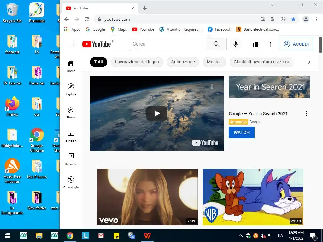Go back with Chrome back arrow
Viewport: 323px width, 242px height.
click(67, 19)
